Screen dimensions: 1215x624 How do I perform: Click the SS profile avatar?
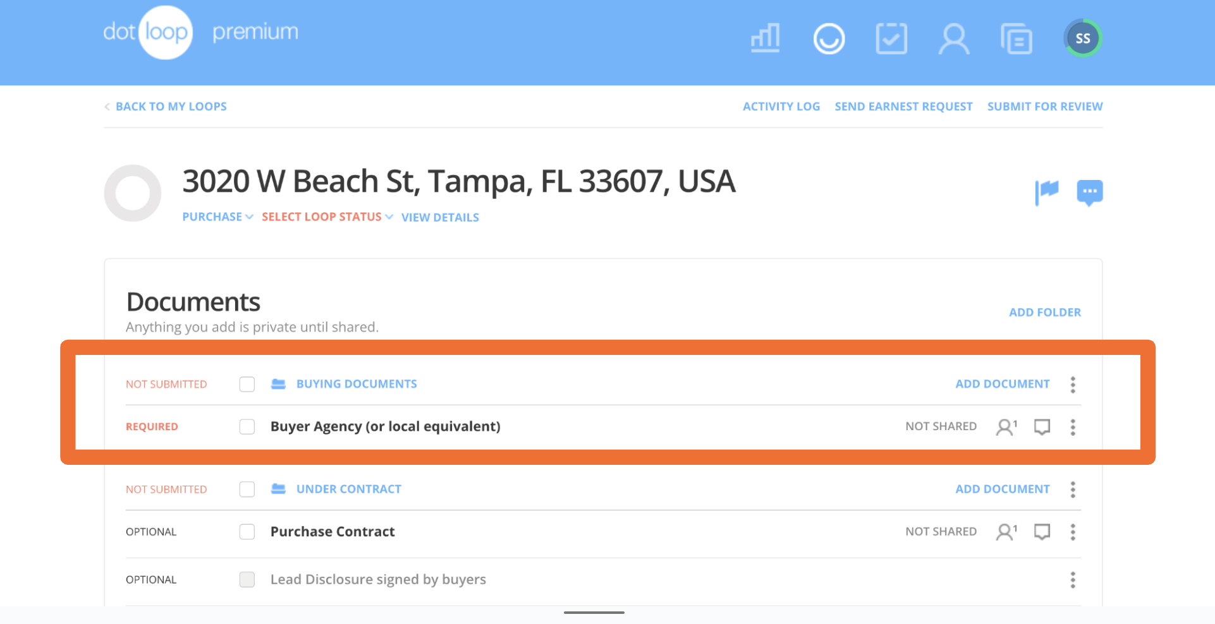click(x=1082, y=39)
